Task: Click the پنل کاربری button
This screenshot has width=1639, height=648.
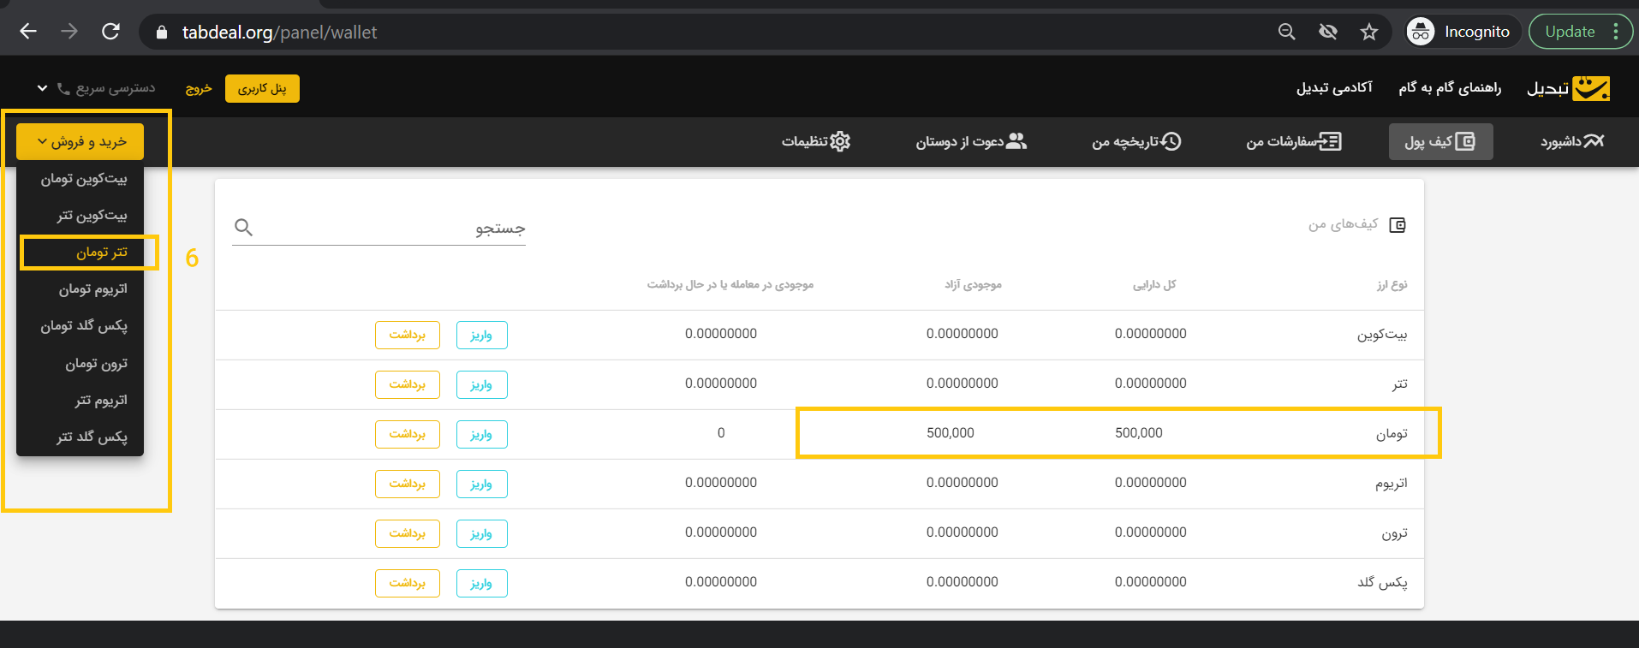Action: click(x=262, y=88)
